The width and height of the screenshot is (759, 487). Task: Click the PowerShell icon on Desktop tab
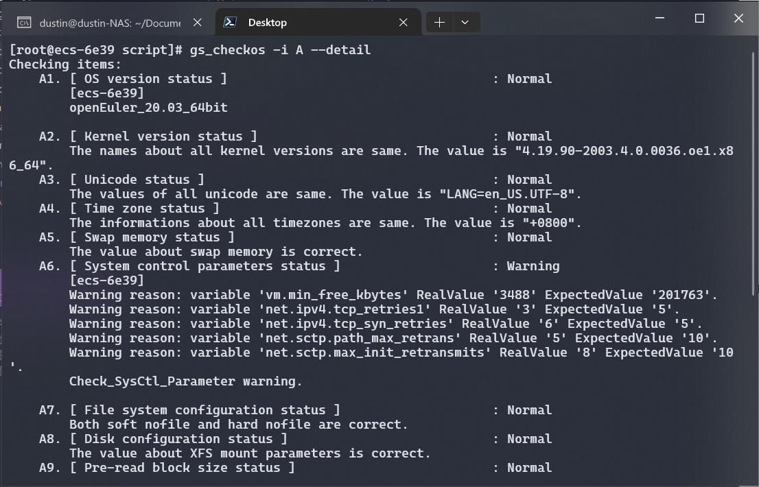230,23
